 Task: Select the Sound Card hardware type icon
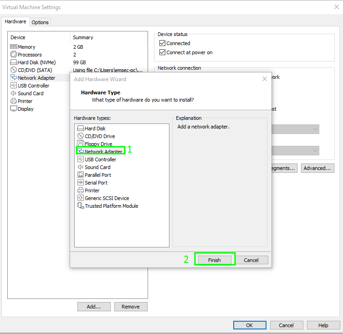81,167
